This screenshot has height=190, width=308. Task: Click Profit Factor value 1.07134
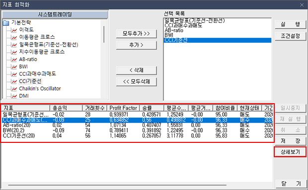[118, 125]
